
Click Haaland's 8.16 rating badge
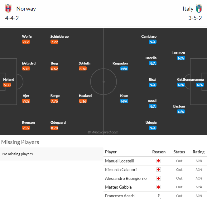(83, 101)
